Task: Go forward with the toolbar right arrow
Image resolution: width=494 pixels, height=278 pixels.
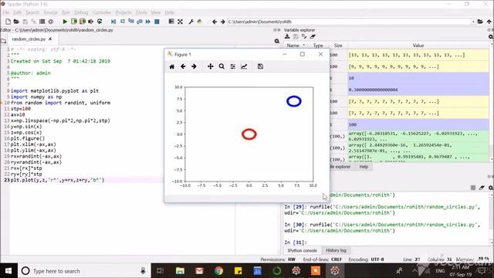Action: [x=223, y=22]
